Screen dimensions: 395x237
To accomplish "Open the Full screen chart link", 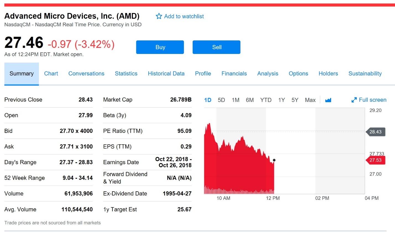I will tap(372, 100).
